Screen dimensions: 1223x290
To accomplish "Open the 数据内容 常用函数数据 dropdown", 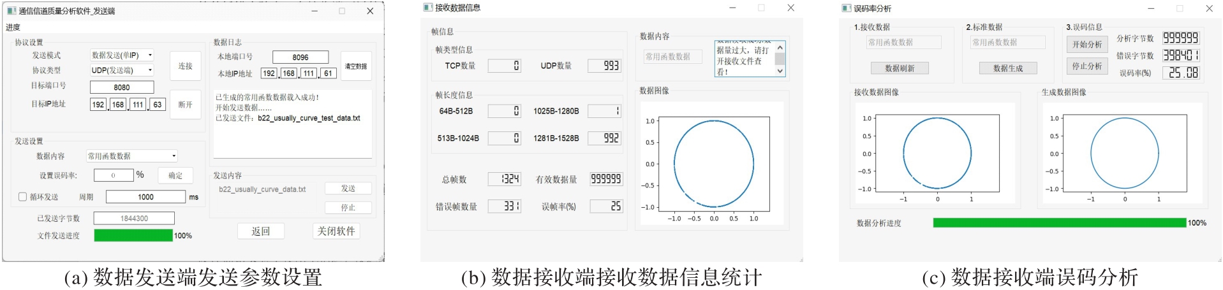I will pos(131,156).
